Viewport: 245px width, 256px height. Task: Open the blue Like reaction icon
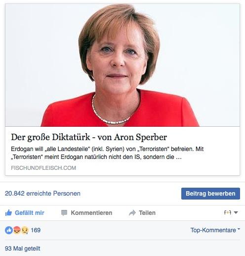9,230
